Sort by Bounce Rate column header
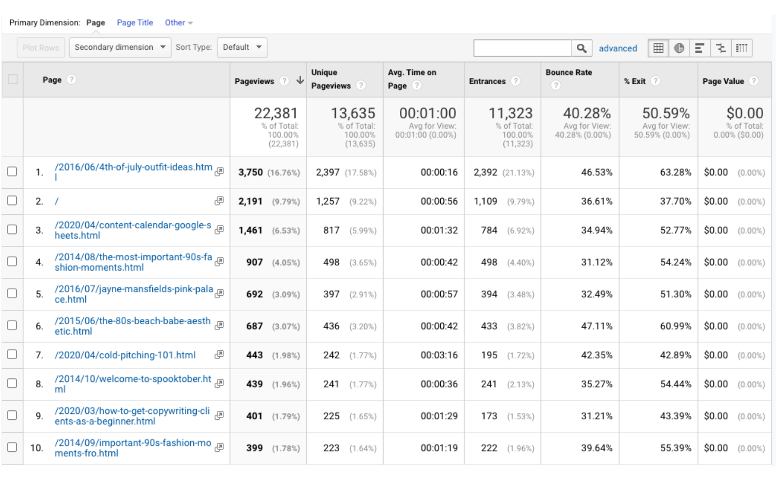This screenshot has height=480, width=776. [568, 72]
